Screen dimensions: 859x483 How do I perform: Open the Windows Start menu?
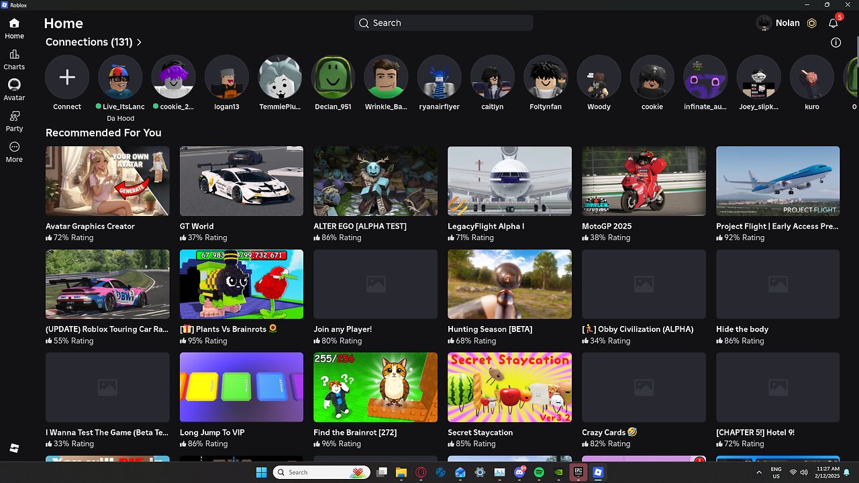[261, 472]
